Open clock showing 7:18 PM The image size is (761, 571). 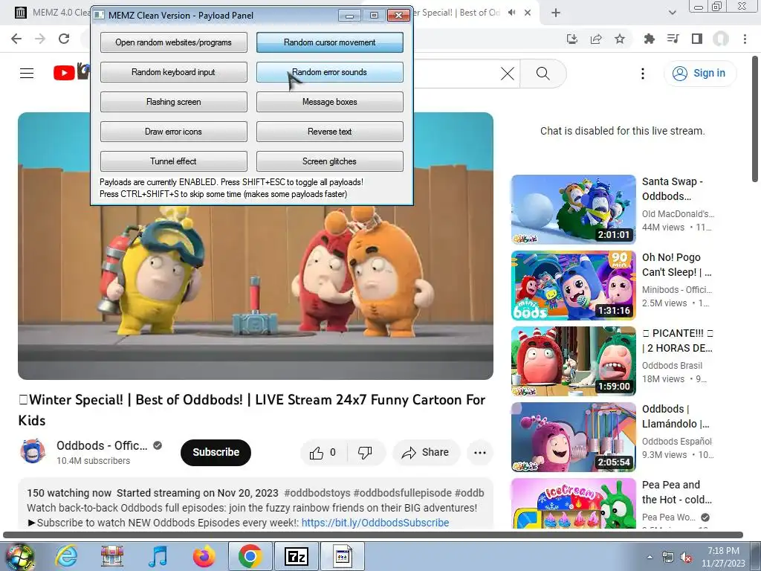click(x=723, y=557)
